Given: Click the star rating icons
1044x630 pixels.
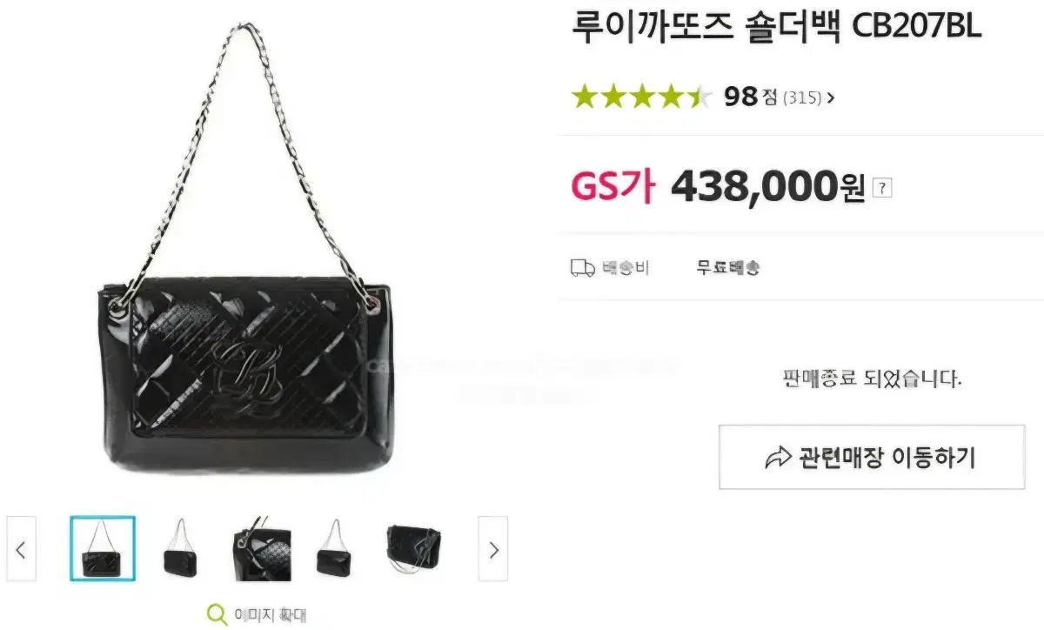Looking at the screenshot, I should (x=642, y=97).
